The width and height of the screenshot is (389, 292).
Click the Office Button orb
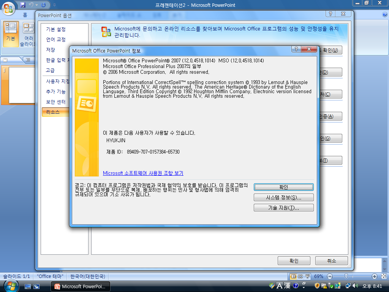[x=8, y=8]
